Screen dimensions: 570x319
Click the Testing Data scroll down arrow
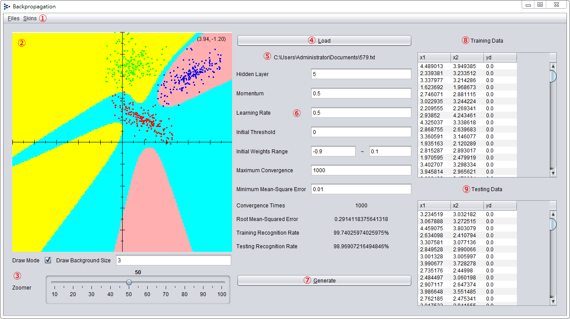click(x=553, y=302)
